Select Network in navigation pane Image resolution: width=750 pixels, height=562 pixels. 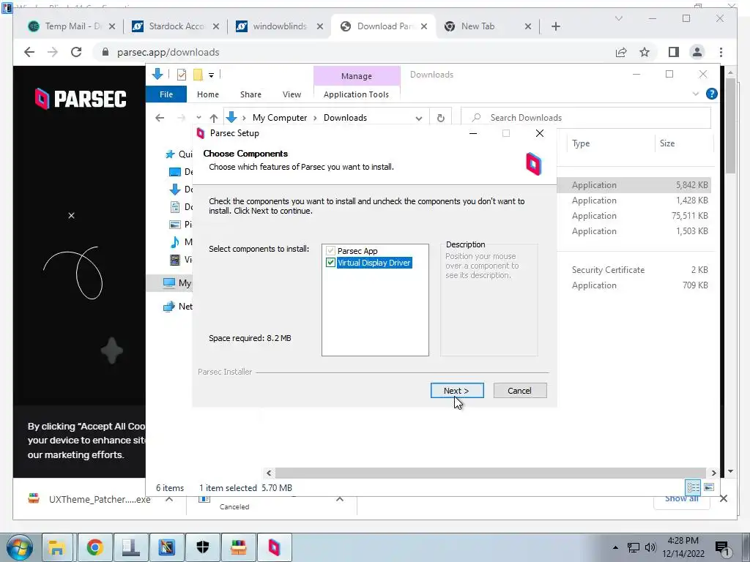tap(178, 307)
